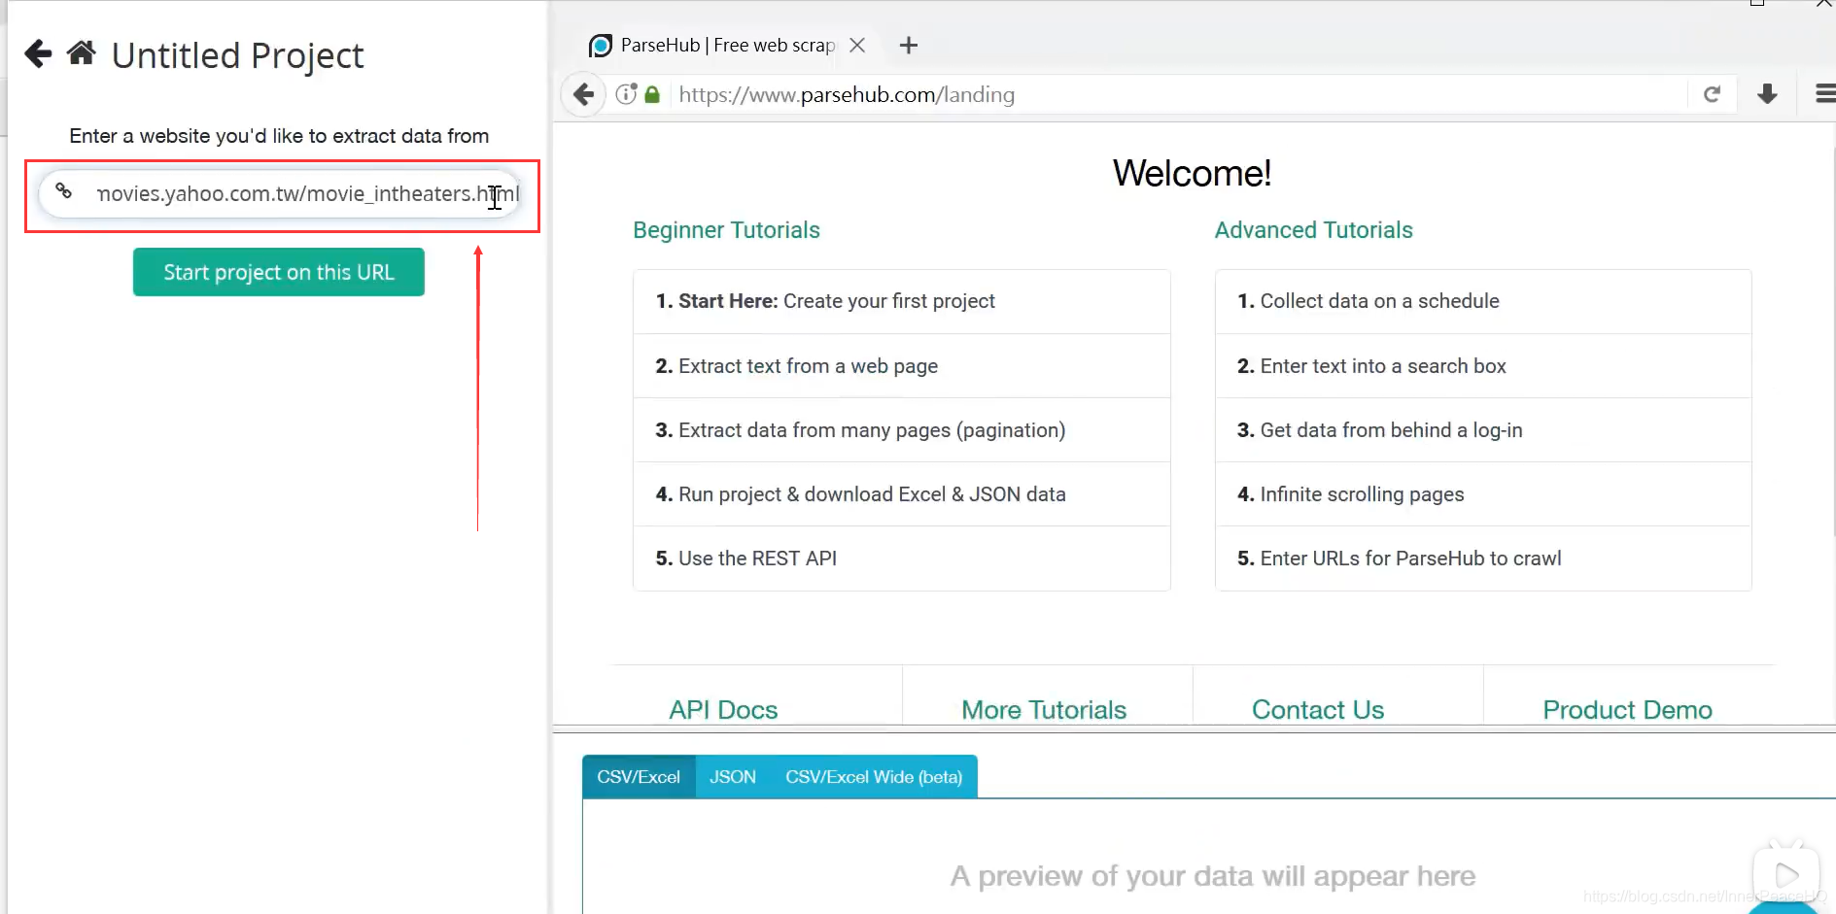Screen dimensions: 1836x914
Task: Open Extract text from a web page
Action: click(901, 366)
